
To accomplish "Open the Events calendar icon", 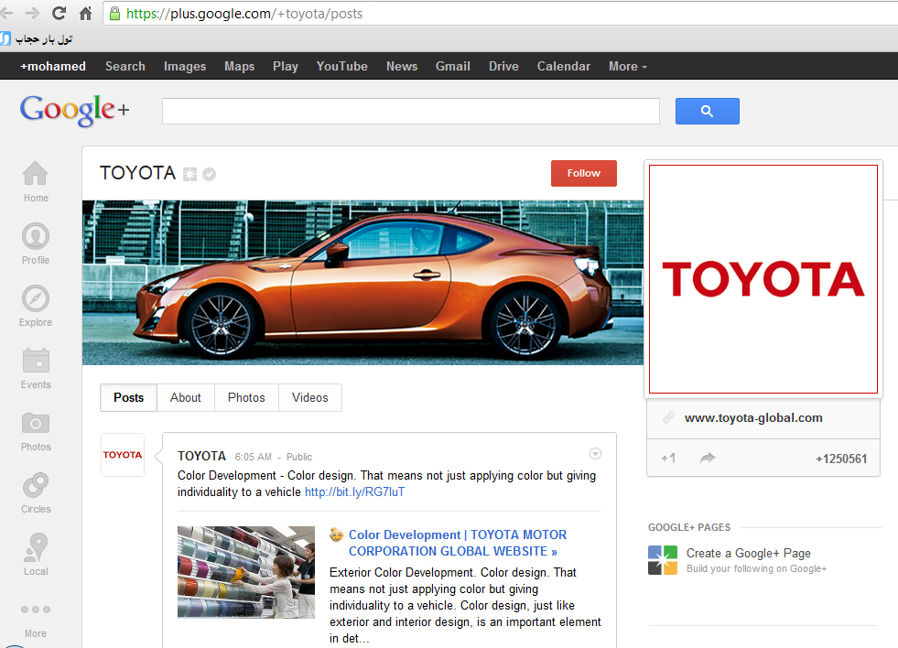I will 36,361.
